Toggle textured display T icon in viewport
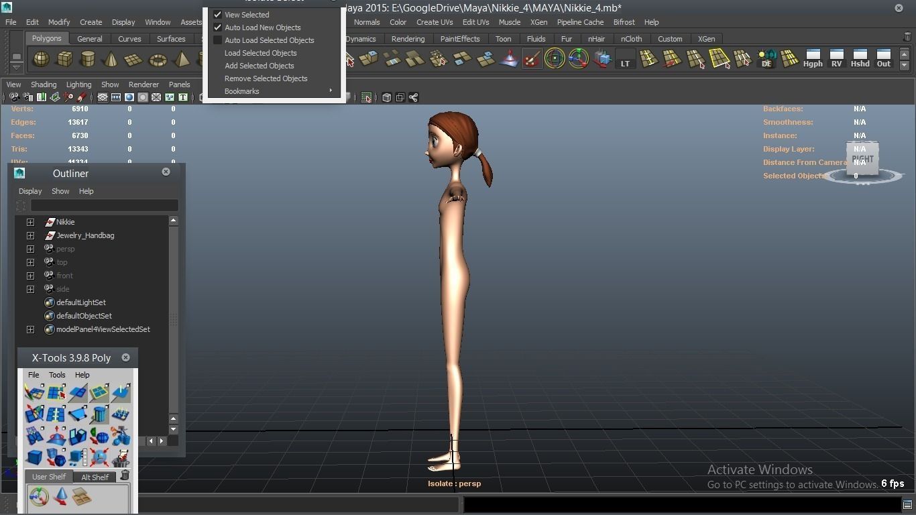The width and height of the screenshot is (916, 515). click(182, 98)
